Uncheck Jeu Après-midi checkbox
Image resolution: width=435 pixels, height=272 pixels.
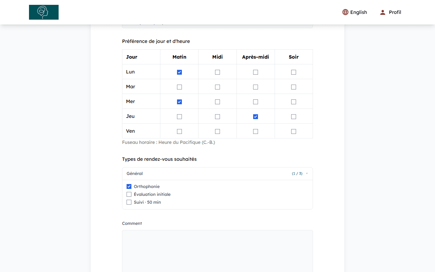click(256, 117)
